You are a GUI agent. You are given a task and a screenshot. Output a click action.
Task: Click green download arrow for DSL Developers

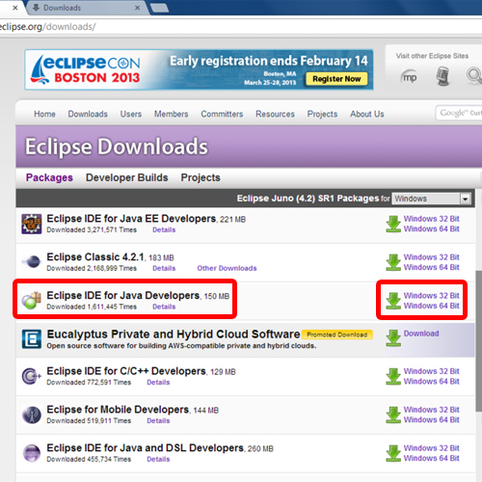coord(393,453)
